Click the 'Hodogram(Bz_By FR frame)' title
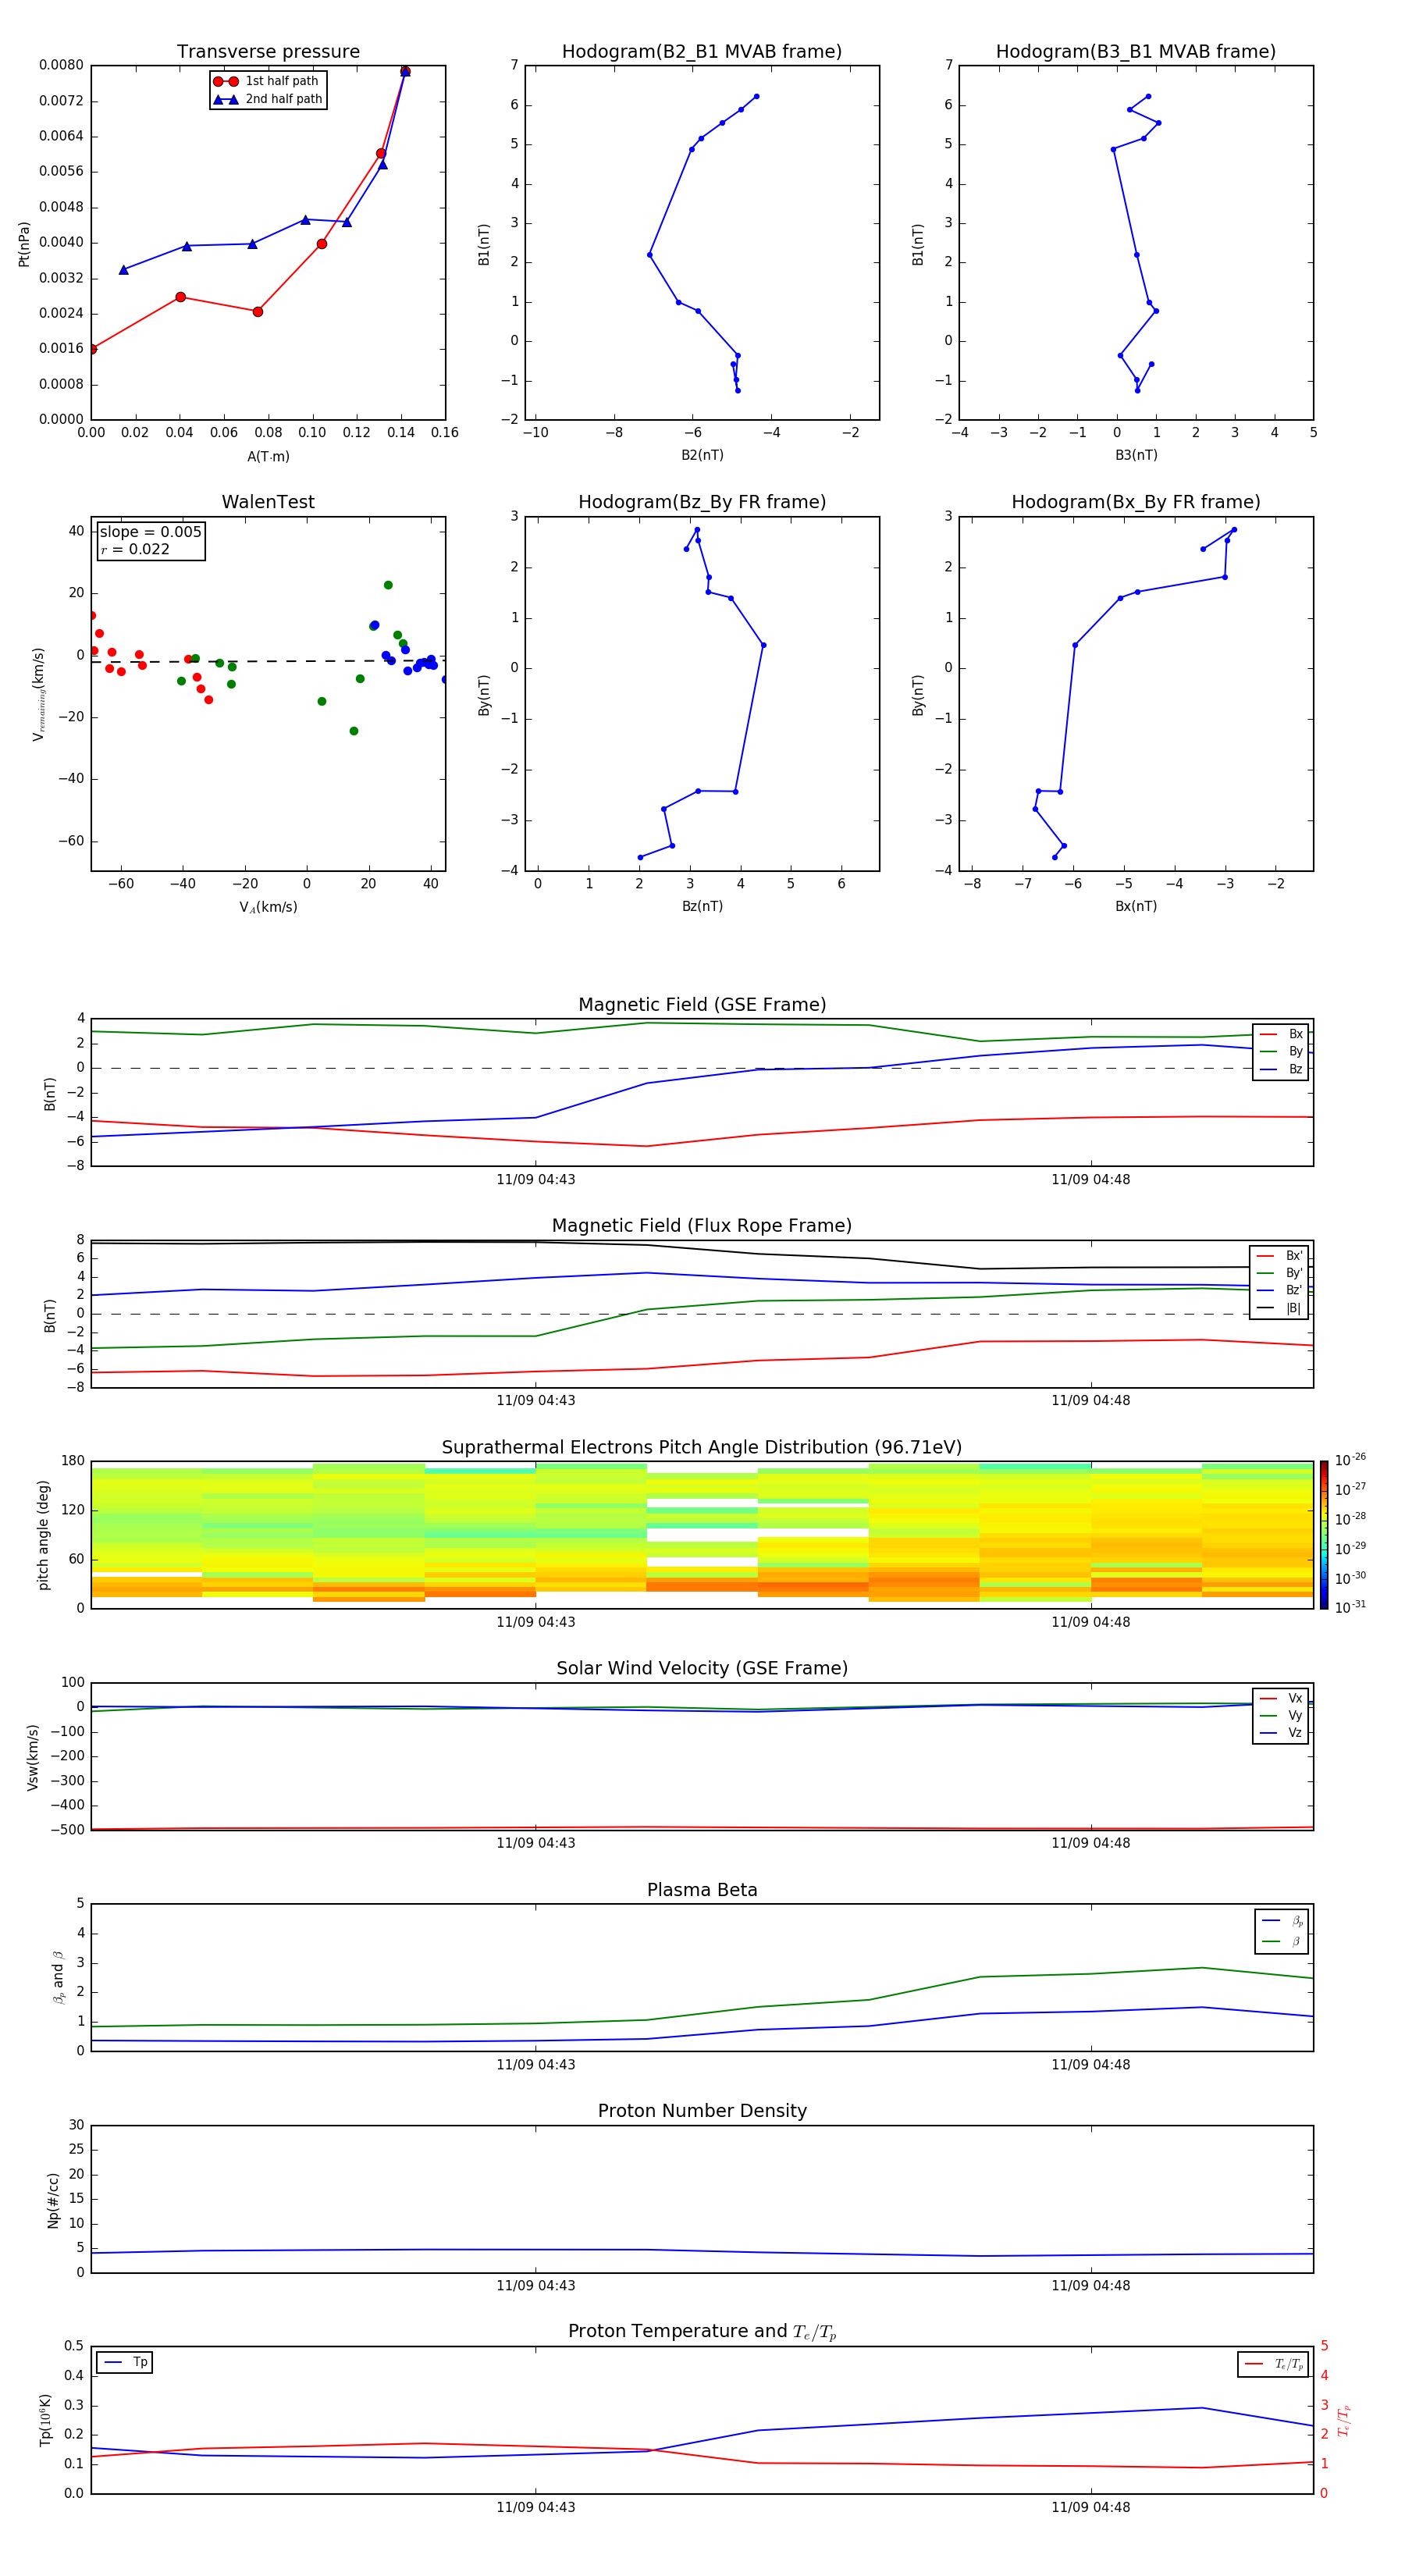Image resolution: width=1405 pixels, height=2576 pixels. pos(702,502)
